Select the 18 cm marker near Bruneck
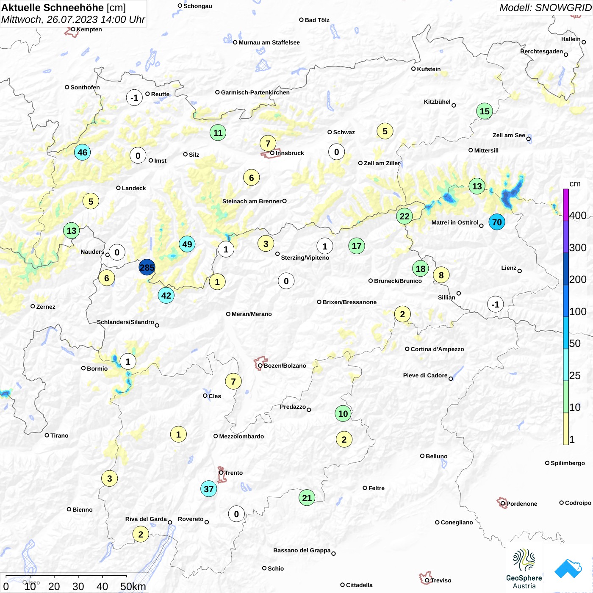This screenshot has height=593, width=593. 421,269
